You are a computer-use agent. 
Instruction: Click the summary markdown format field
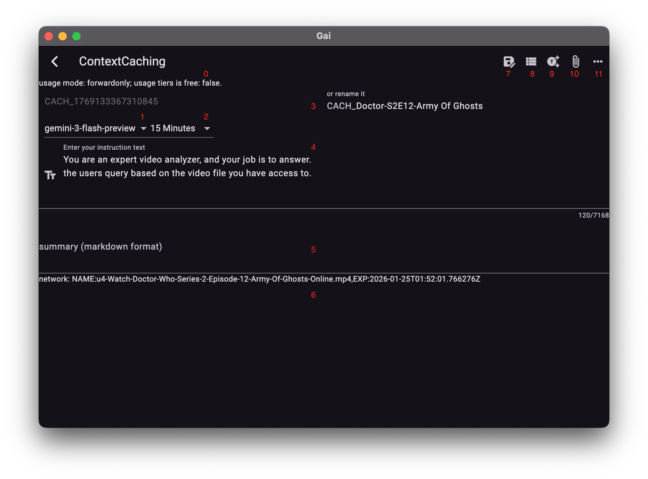coord(100,246)
